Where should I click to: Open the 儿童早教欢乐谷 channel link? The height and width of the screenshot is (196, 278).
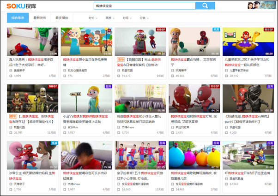(x=239, y=71)
